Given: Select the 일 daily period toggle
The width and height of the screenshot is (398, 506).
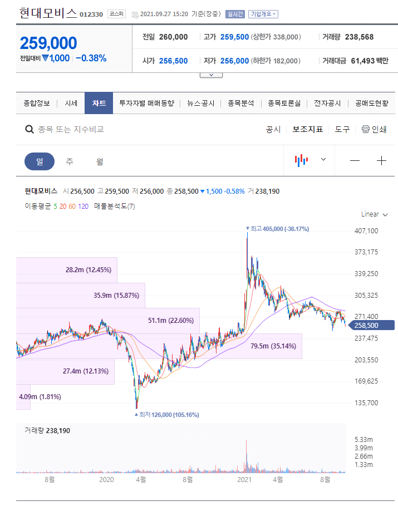Looking at the screenshot, I should (40, 161).
